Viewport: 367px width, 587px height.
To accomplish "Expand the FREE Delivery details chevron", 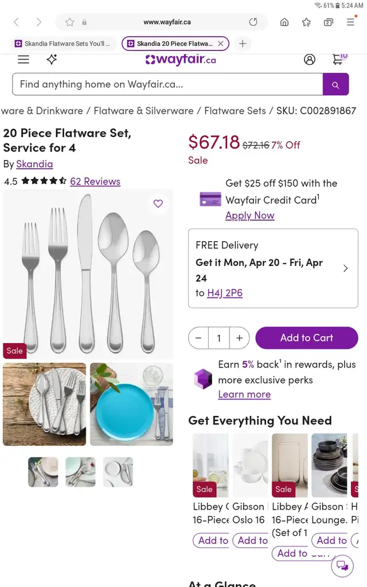I will [345, 268].
